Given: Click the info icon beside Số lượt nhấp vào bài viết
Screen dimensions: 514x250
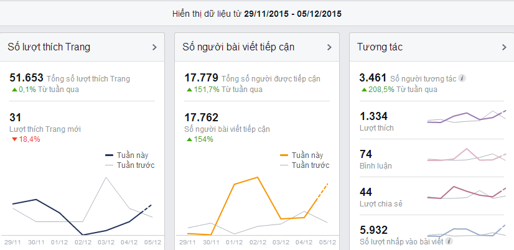Looking at the screenshot, I should 449,241.
